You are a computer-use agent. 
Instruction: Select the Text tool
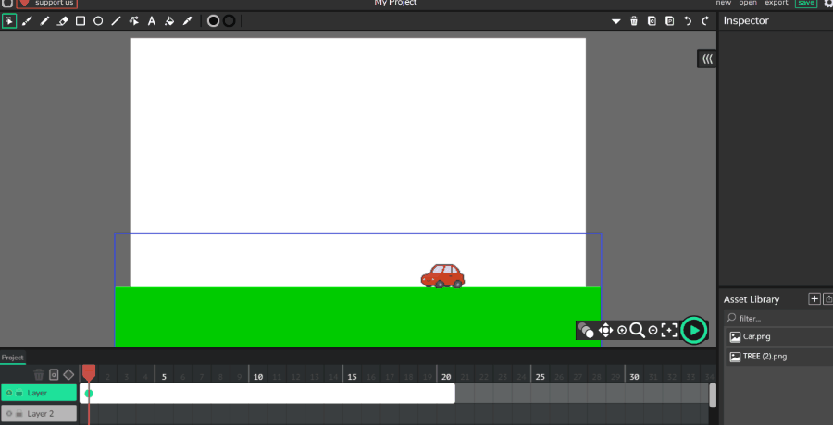coord(152,21)
